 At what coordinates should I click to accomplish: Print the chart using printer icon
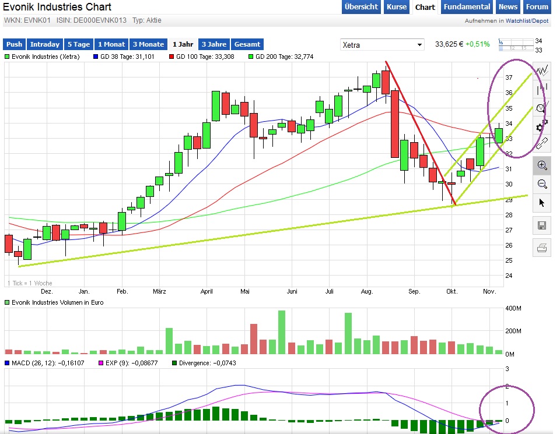(x=542, y=249)
